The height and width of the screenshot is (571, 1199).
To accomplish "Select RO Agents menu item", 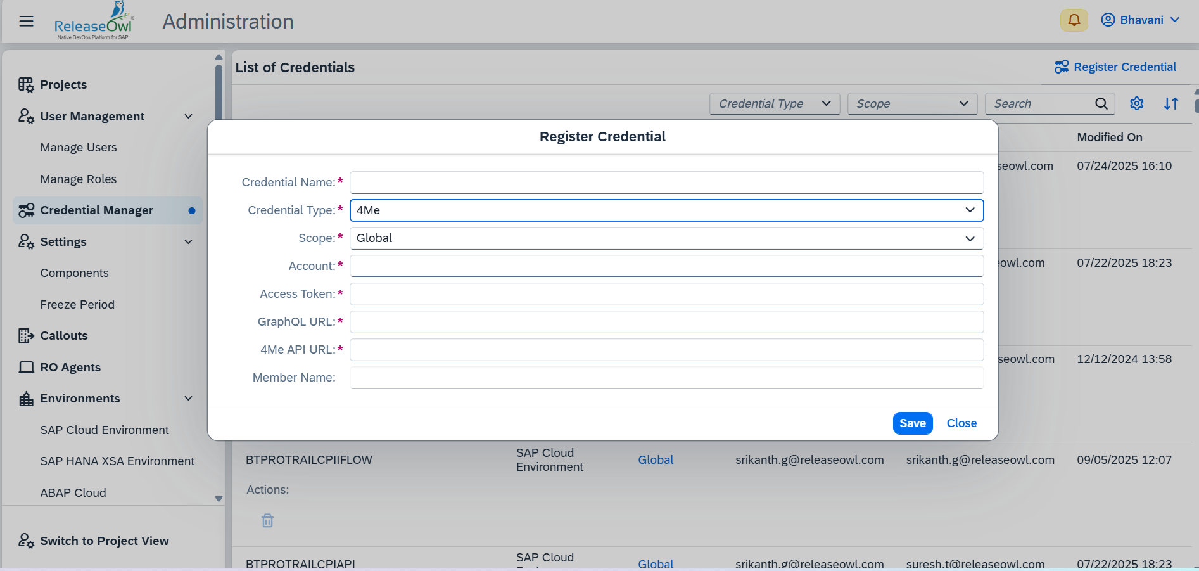I will pyautogui.click(x=70, y=368).
